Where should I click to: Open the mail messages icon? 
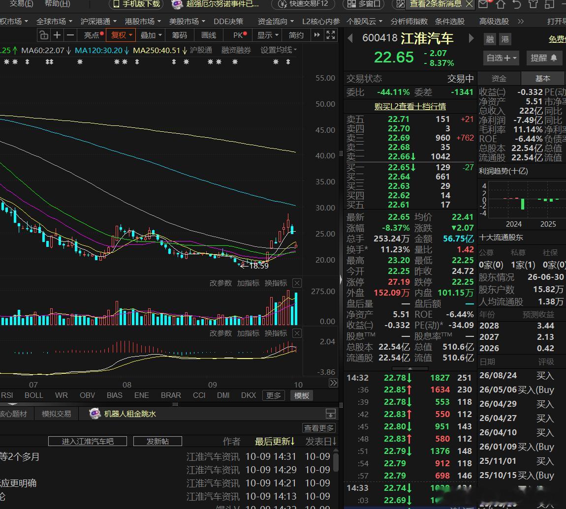(x=483, y=4)
